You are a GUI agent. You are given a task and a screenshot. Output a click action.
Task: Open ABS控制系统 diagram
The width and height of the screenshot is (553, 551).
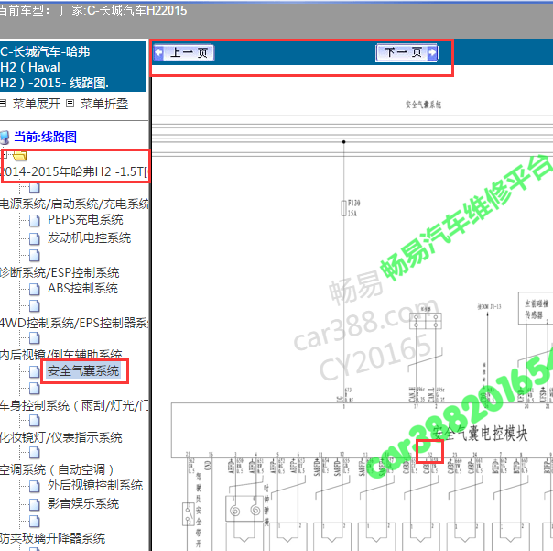coord(83,288)
